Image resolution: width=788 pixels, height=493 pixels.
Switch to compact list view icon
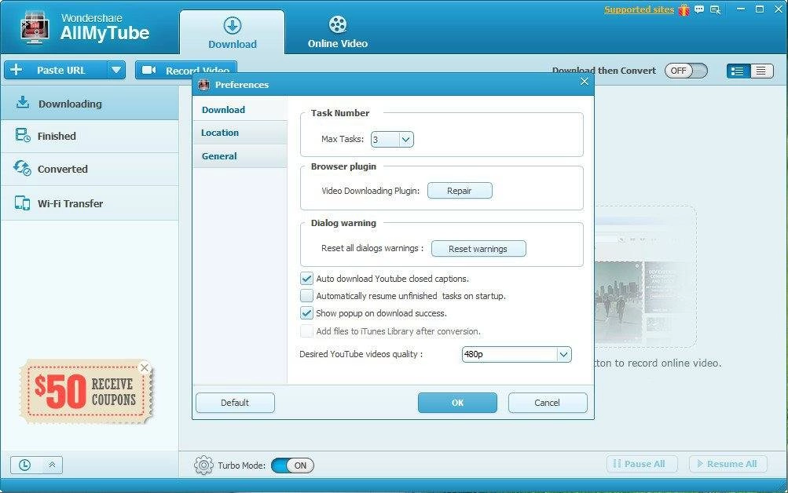pos(761,71)
